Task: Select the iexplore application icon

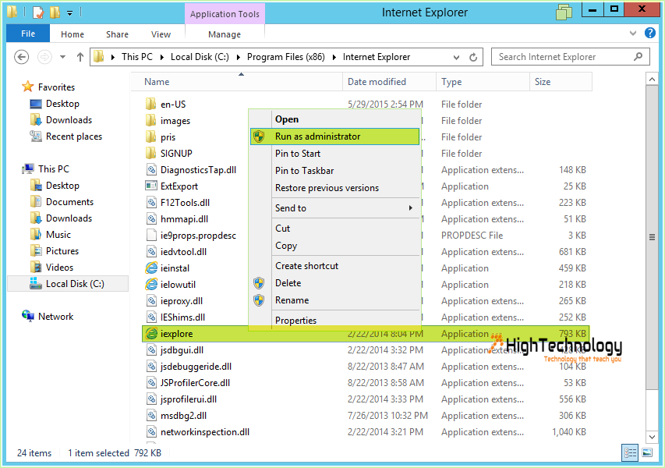Action: (151, 334)
